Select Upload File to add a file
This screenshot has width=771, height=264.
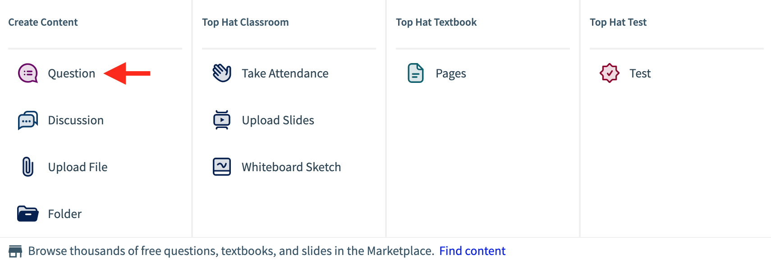point(78,167)
